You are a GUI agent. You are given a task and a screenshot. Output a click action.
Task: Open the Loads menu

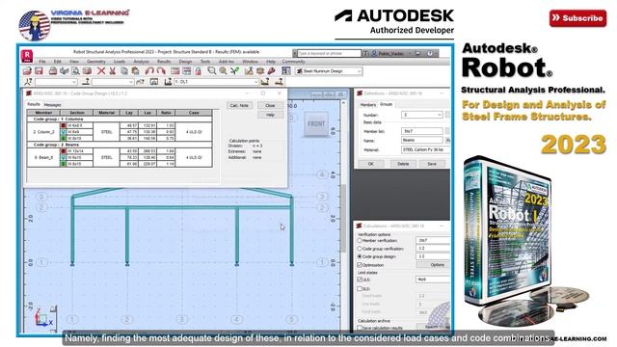tap(120, 62)
